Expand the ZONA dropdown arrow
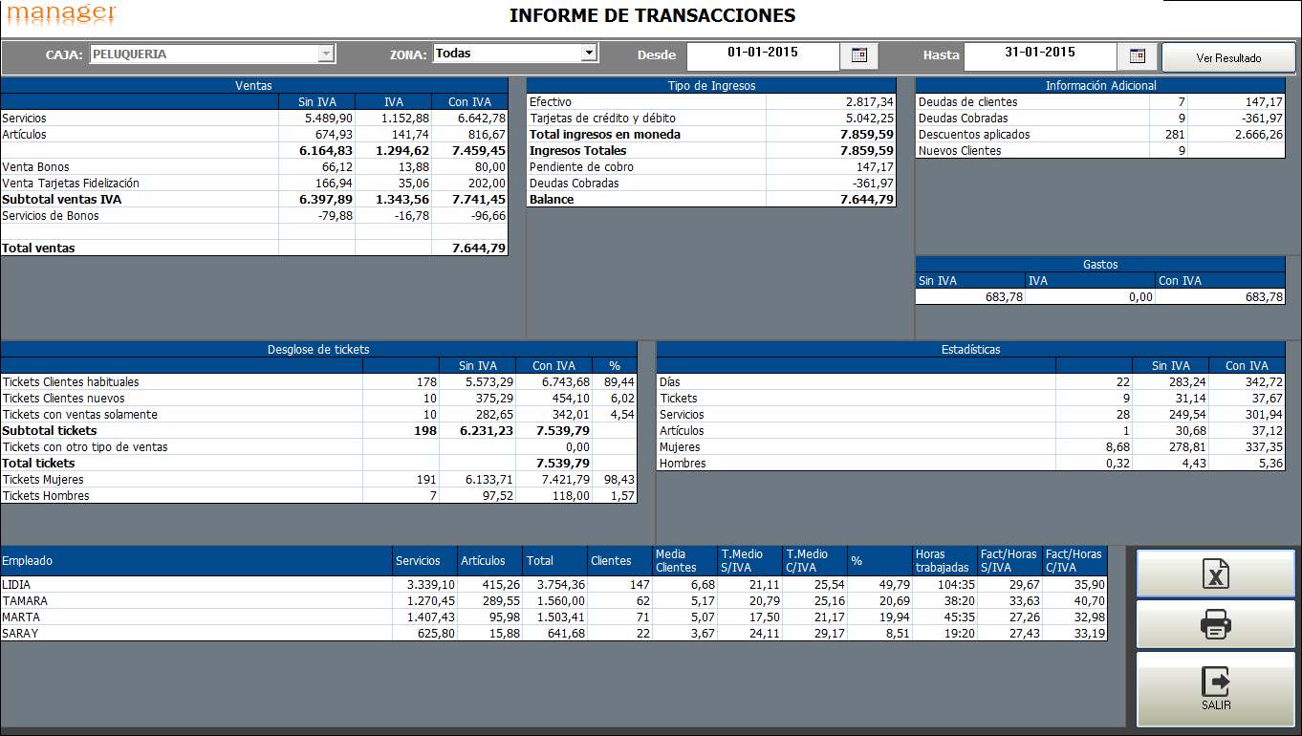 [589, 54]
